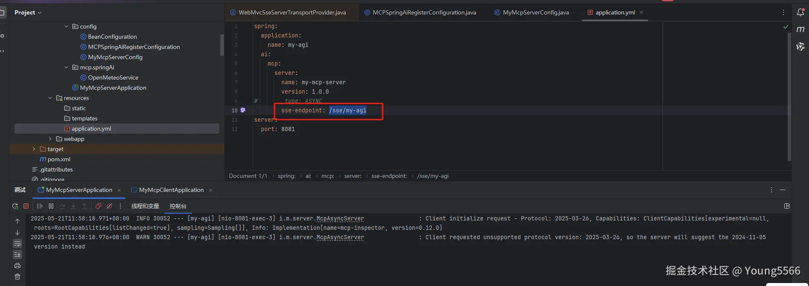Click the console scroll up arrow
The width and height of the screenshot is (809, 286).
click(17, 221)
